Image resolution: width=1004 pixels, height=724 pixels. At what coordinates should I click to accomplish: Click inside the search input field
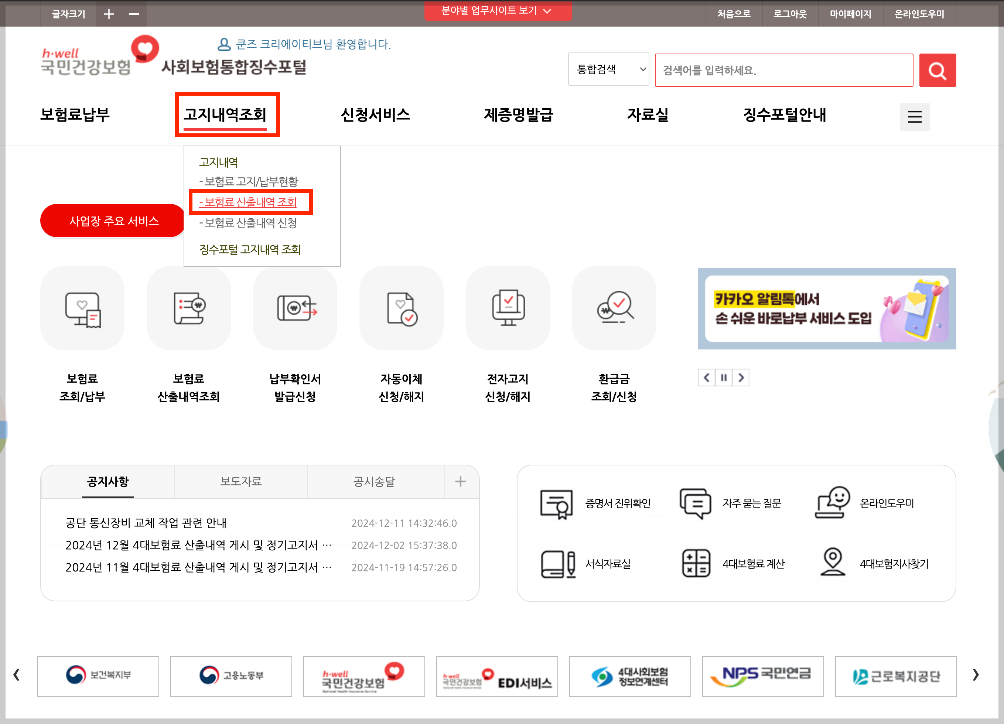pyautogui.click(x=783, y=70)
